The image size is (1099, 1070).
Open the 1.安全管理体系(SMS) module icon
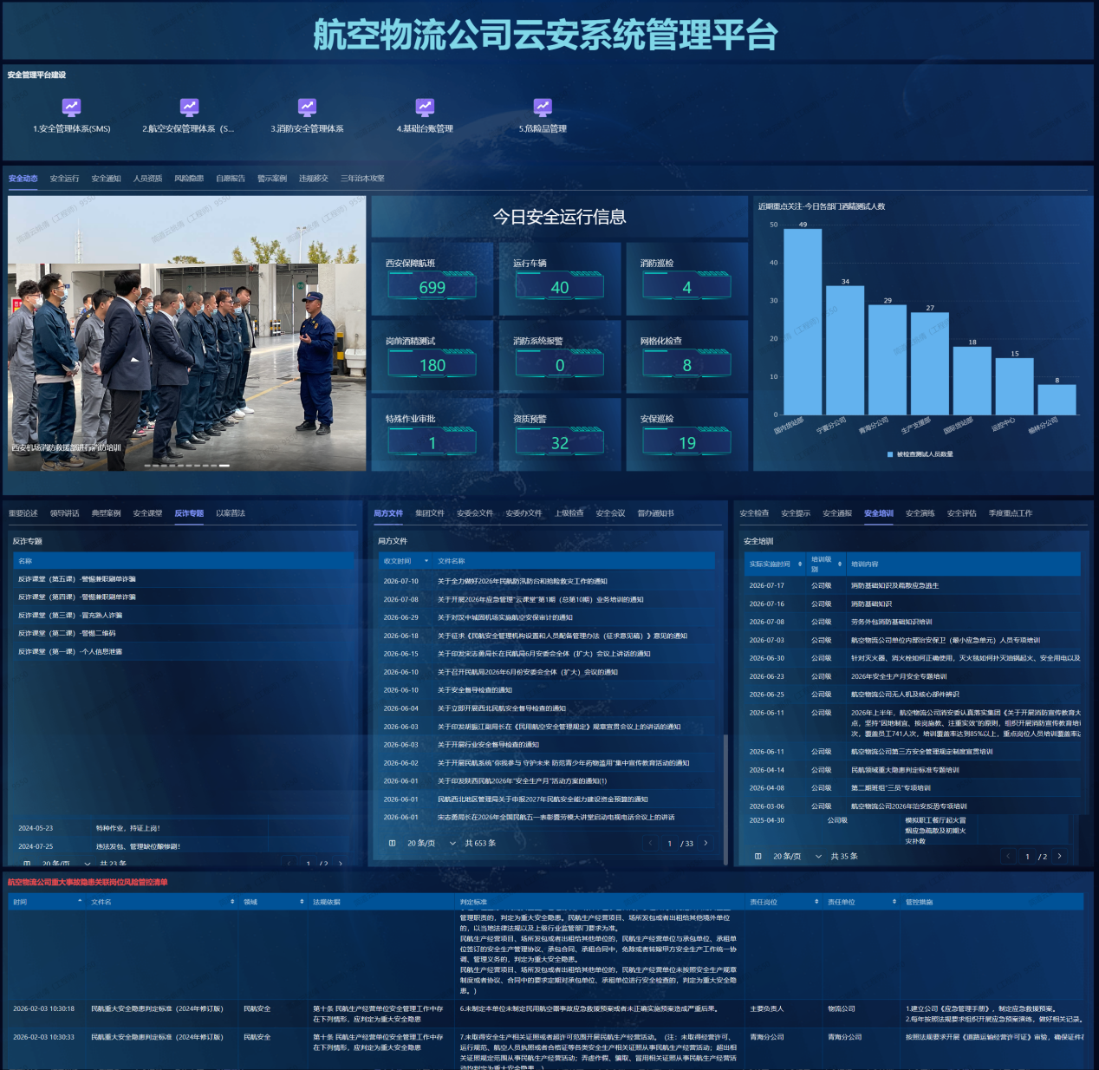pyautogui.click(x=72, y=107)
